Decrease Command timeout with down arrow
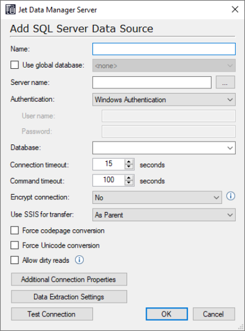Viewport: 245px width, 331px height. (129, 183)
